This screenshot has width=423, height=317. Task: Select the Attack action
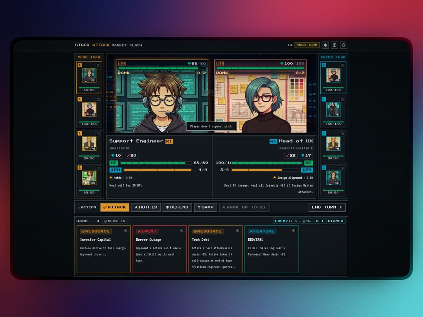(x=115, y=207)
